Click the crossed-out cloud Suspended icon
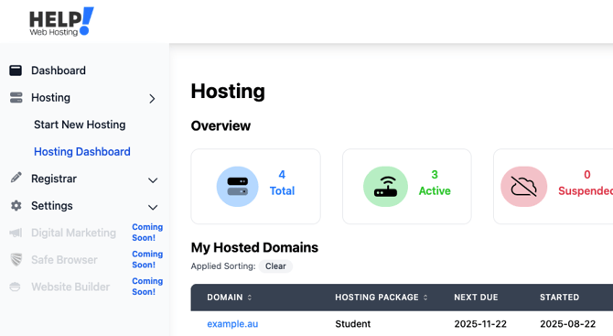 524,187
